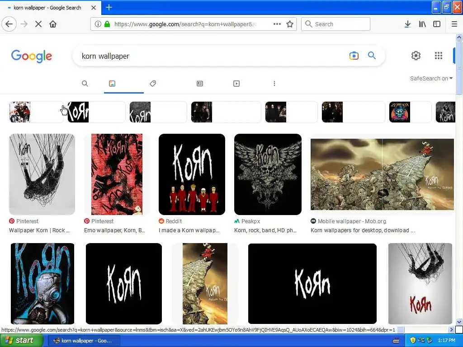Select the chip with grey Korn logo
The height and width of the screenshot is (347, 463).
tap(158, 112)
